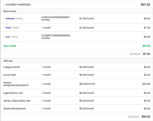Click the heroku-redis:hobby-dev add-on name

pos(17,101)
